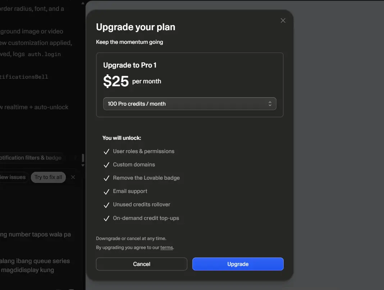Image resolution: width=384 pixels, height=290 pixels.
Task: Click the checkmark beside Custom domains
Action: [106, 165]
